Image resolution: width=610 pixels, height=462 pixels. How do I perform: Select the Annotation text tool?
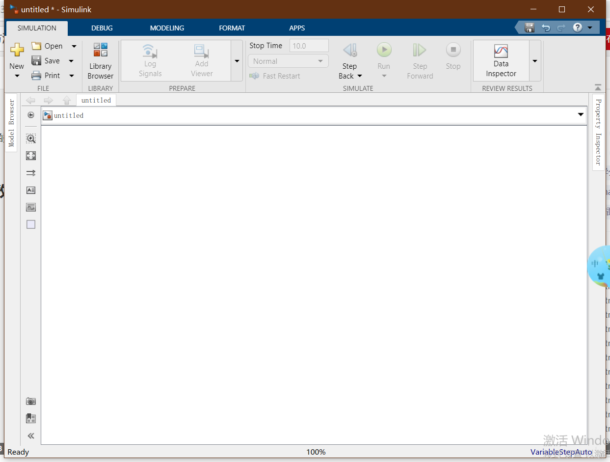[31, 190]
